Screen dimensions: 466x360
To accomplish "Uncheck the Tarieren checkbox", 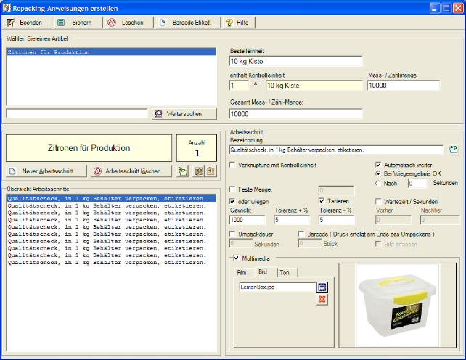I will [322, 200].
